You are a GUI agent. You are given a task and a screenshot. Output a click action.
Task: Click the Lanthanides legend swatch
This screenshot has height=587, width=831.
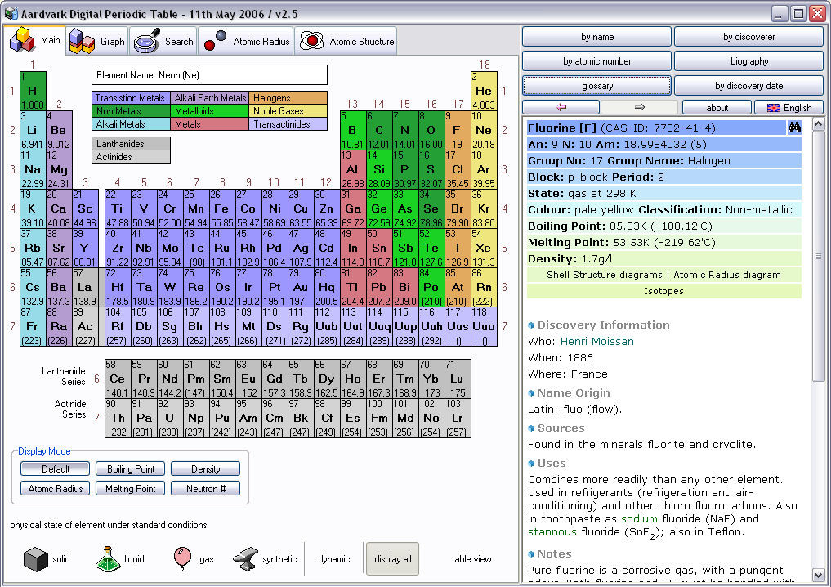click(x=131, y=144)
